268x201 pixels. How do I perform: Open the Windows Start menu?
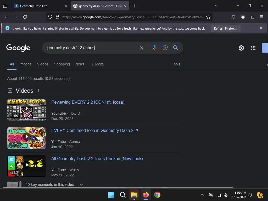click(111, 195)
